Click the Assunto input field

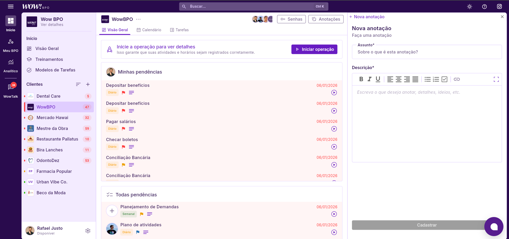click(x=427, y=52)
